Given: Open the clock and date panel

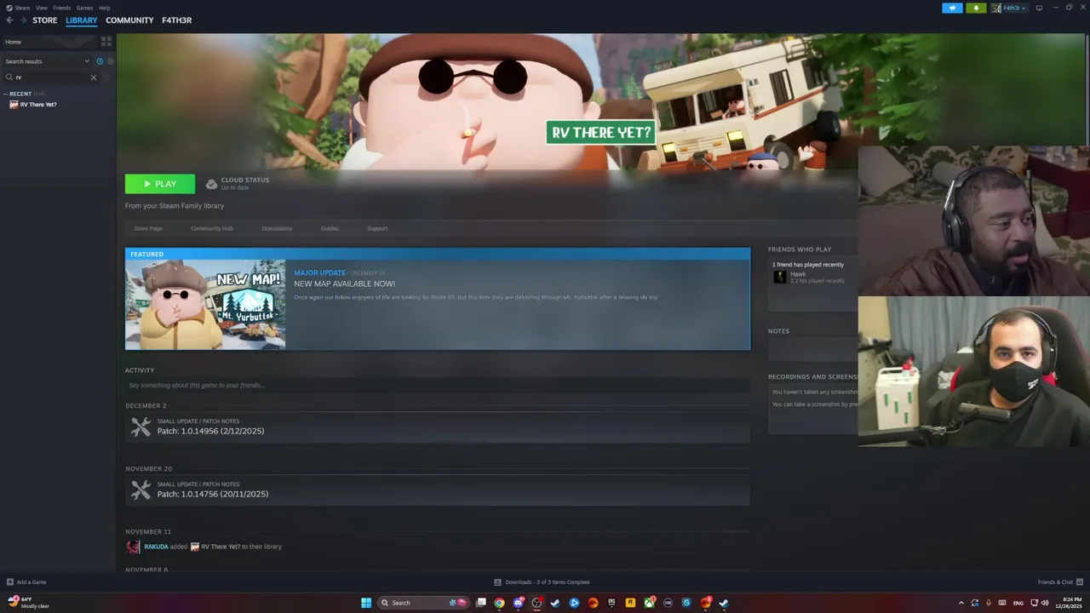Looking at the screenshot, I should click(1069, 603).
